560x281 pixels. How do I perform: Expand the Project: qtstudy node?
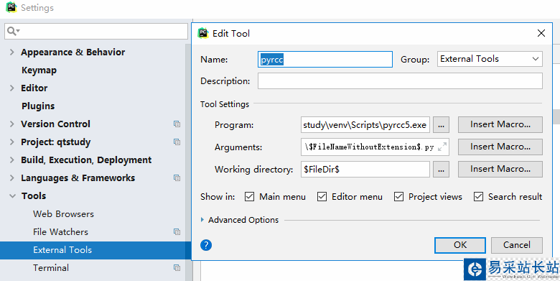tap(12, 142)
